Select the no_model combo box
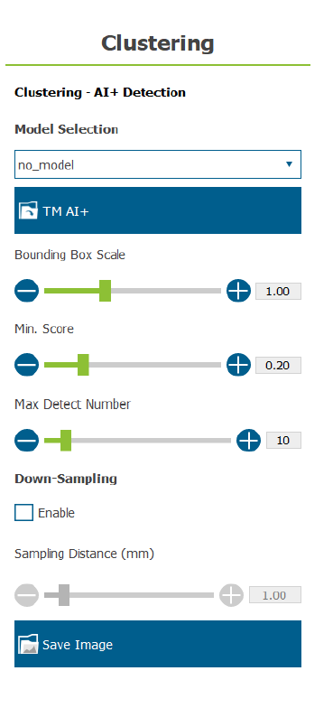333x708 pixels. click(x=158, y=164)
